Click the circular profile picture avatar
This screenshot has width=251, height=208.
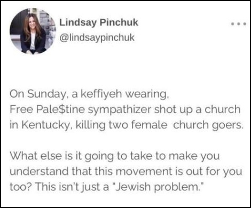pos(33,31)
